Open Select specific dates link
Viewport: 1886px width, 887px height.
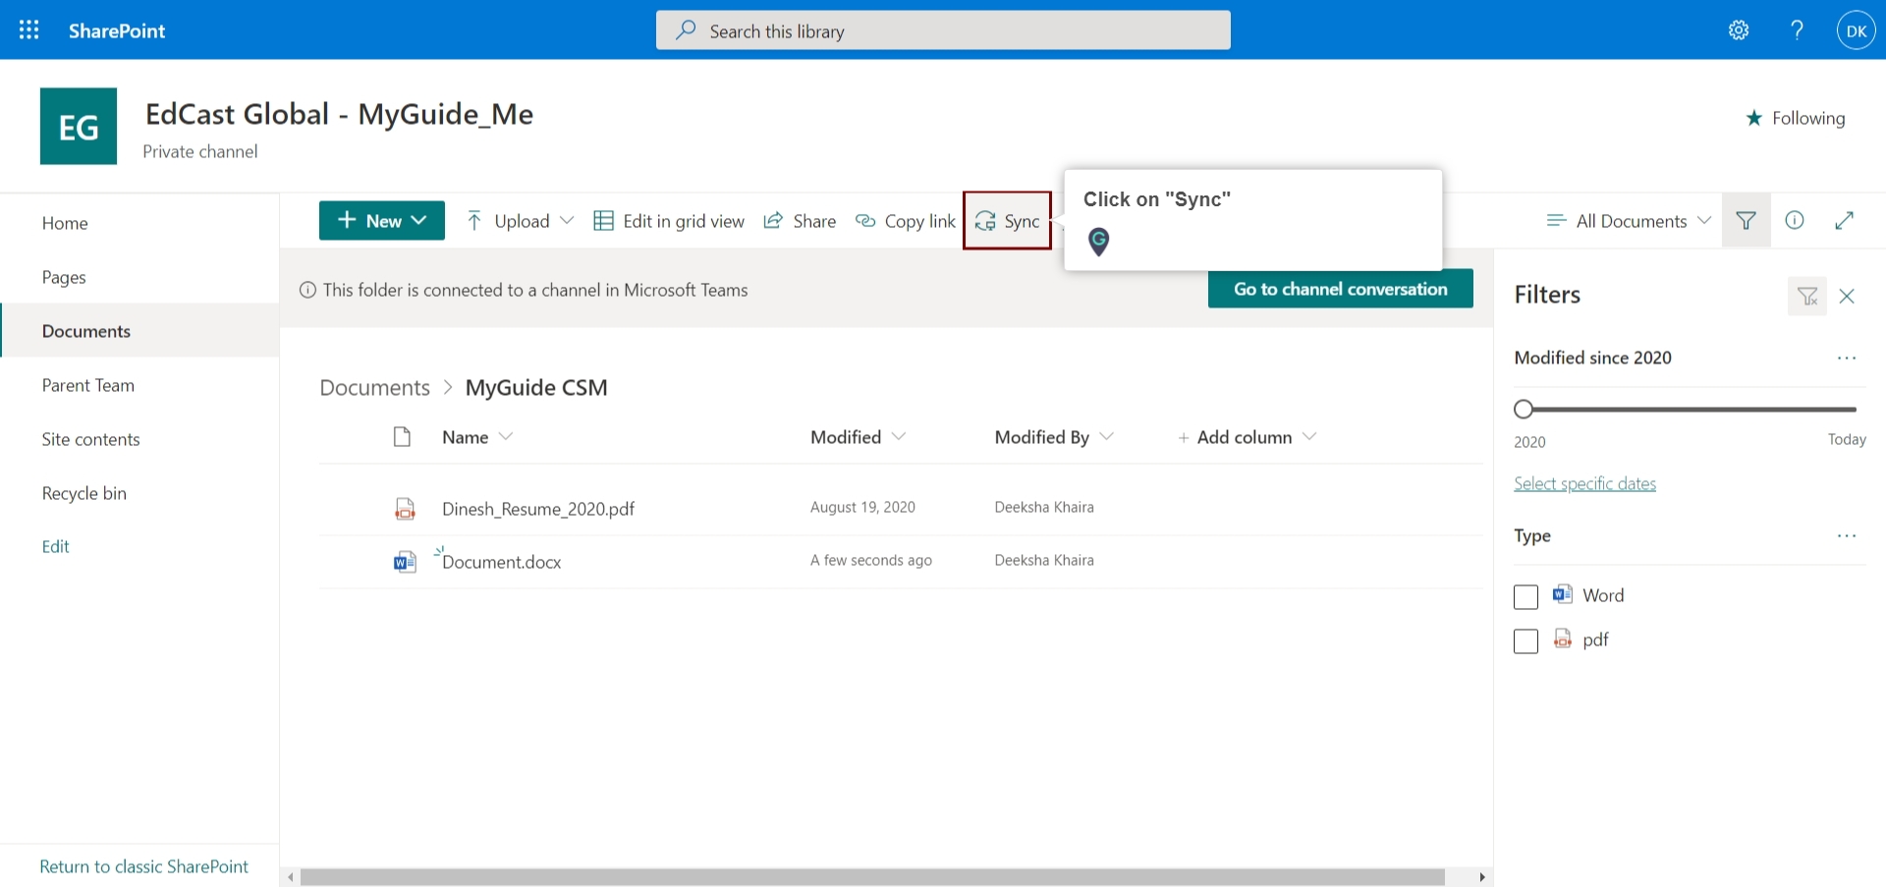(1584, 482)
